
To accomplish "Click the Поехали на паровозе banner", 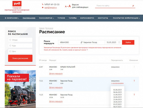I will 20,89.
